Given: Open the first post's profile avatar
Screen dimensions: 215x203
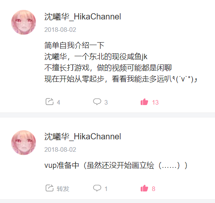Looking at the screenshot, I should click(x=24, y=22).
